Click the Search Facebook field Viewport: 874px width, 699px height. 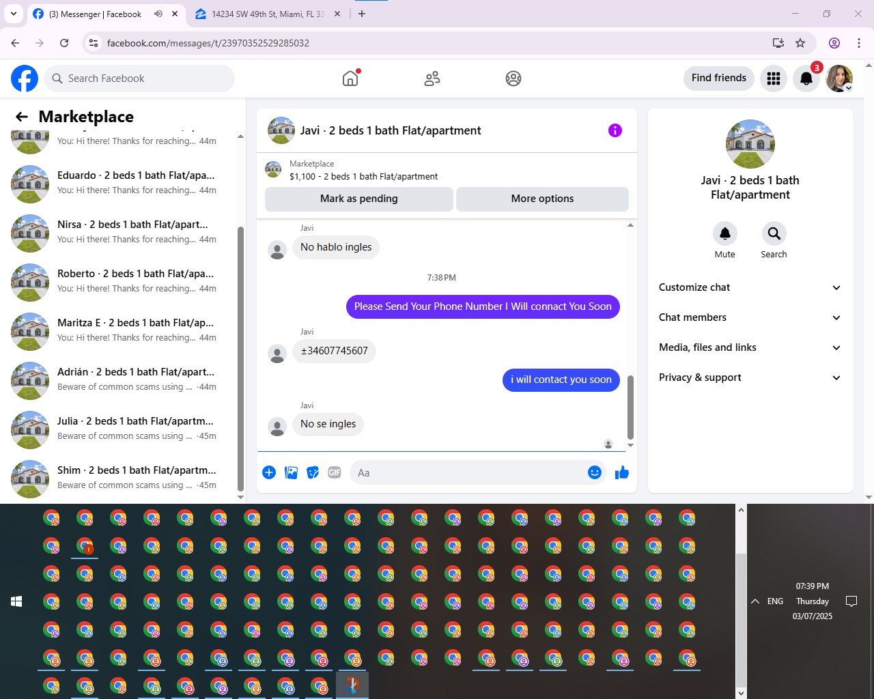tap(140, 79)
